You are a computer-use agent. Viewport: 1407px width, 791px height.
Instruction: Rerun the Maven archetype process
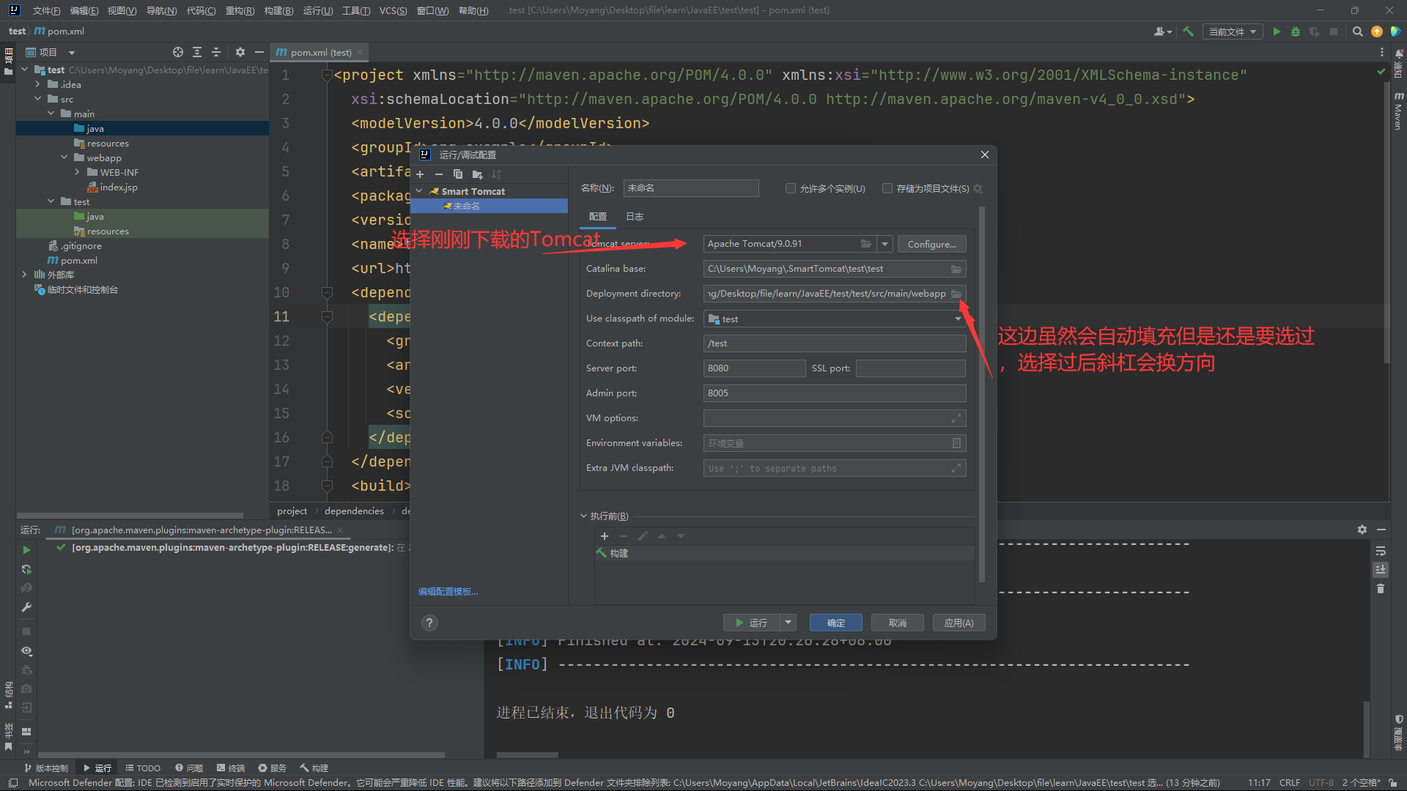[26, 550]
